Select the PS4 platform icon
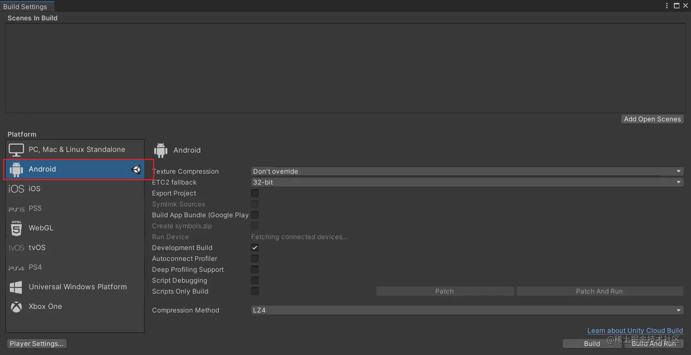 [x=16, y=268]
